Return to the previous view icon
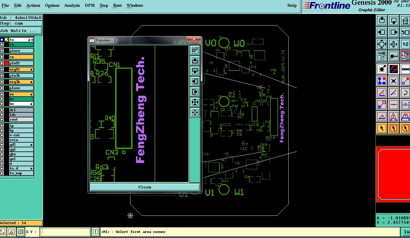Image resolution: width=410 pixels, height=238 pixels. click(x=405, y=32)
